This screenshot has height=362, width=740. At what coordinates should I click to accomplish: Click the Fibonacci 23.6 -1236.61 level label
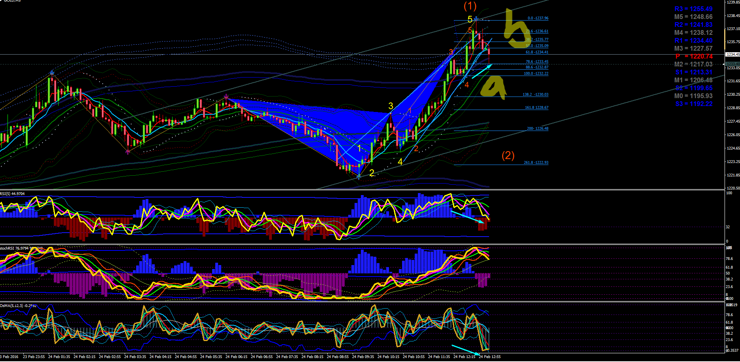pyautogui.click(x=537, y=31)
